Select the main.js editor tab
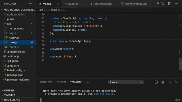The image size is (182, 102). pyautogui.click(x=47, y=4)
